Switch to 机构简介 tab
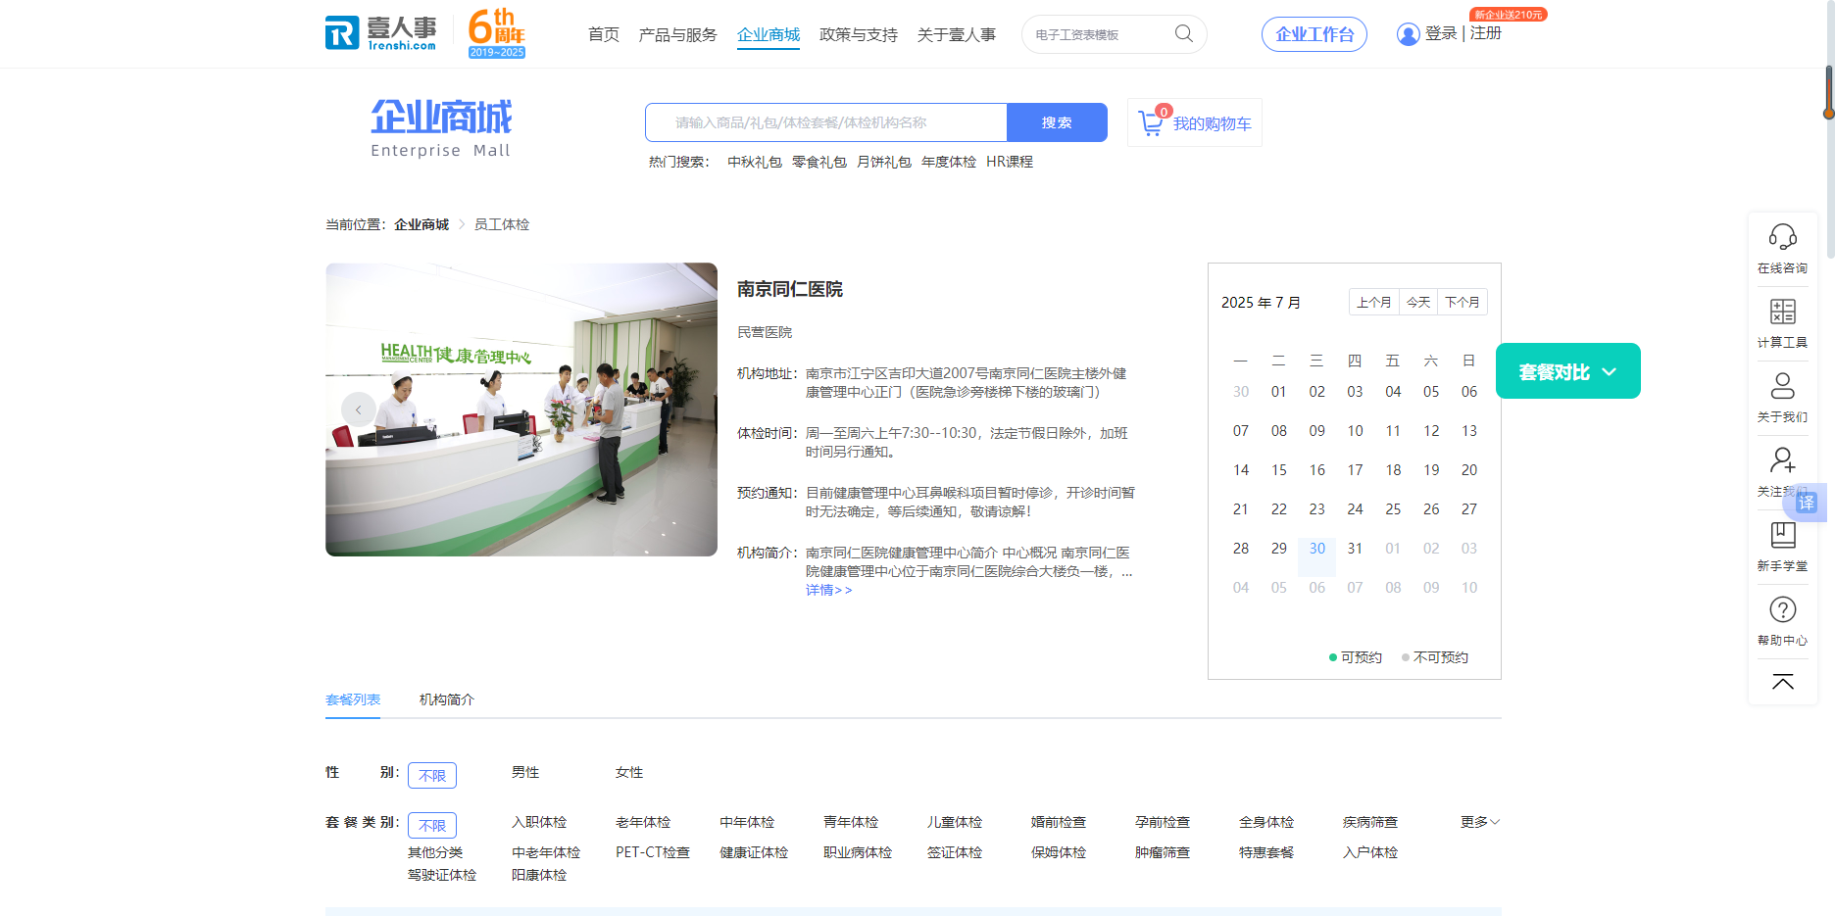Screen dimensions: 1835x916 [x=447, y=699]
